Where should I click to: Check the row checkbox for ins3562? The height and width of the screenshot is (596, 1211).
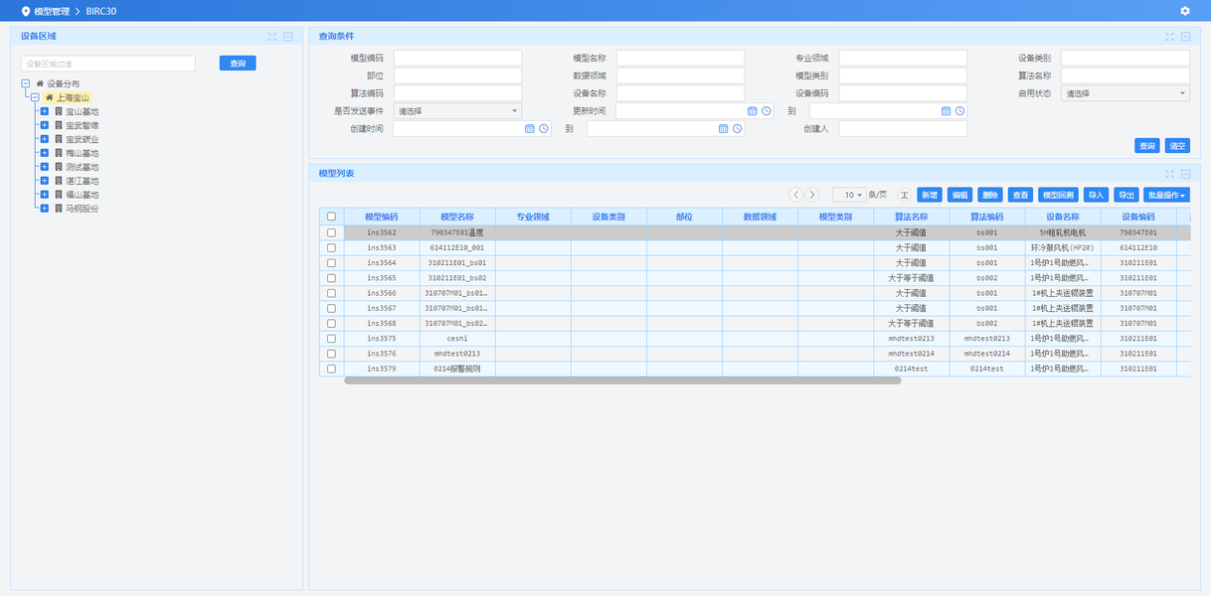pyautogui.click(x=331, y=232)
